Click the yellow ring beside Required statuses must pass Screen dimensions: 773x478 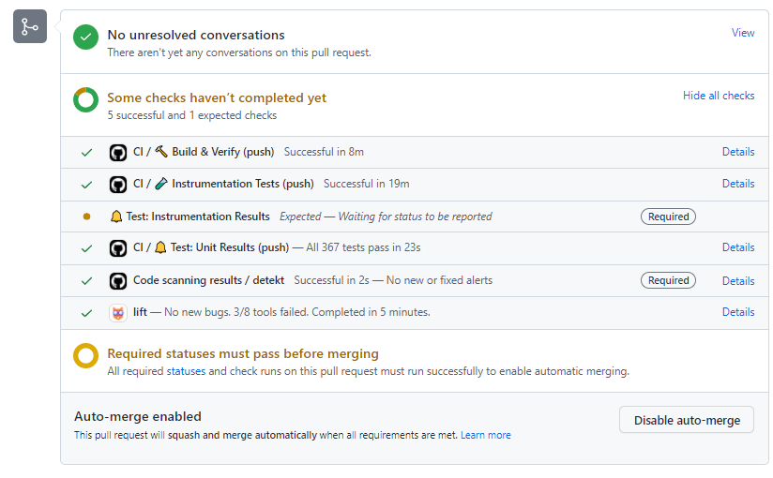click(x=85, y=355)
